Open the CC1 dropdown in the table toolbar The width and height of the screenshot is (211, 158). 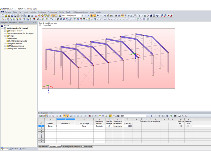pyautogui.click(x=147, y=116)
